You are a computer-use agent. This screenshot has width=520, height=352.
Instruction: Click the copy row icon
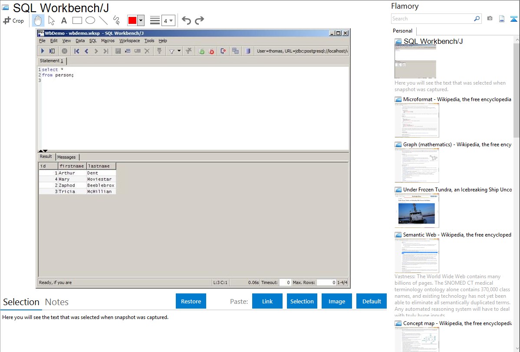coord(137,51)
